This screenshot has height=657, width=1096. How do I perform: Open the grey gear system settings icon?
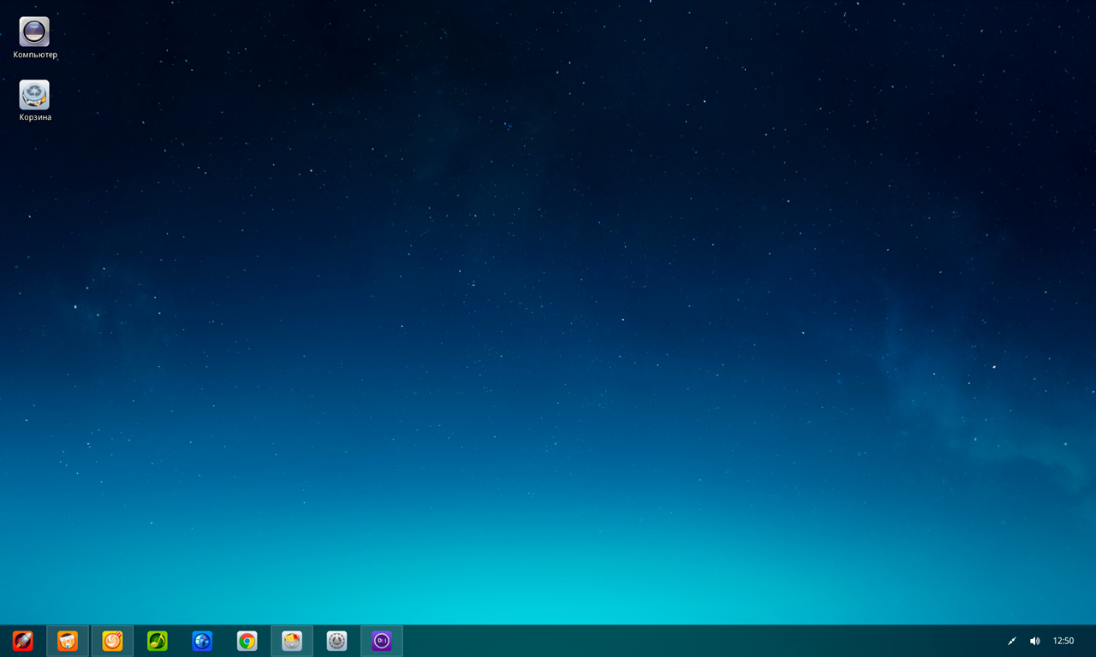click(337, 641)
